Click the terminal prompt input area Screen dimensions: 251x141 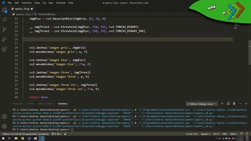72,130
